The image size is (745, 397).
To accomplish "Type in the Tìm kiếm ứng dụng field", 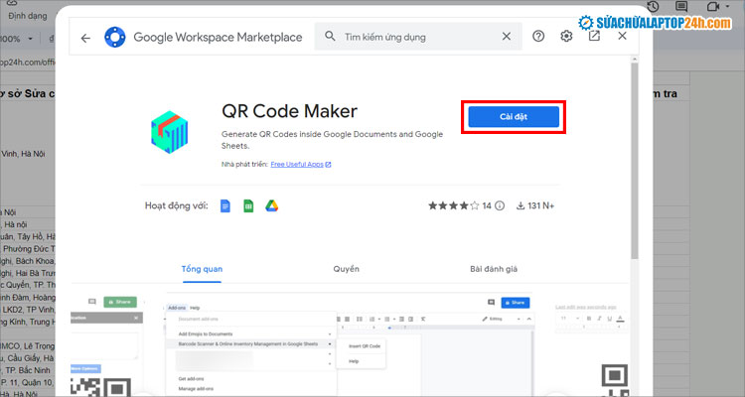I will (x=417, y=37).
